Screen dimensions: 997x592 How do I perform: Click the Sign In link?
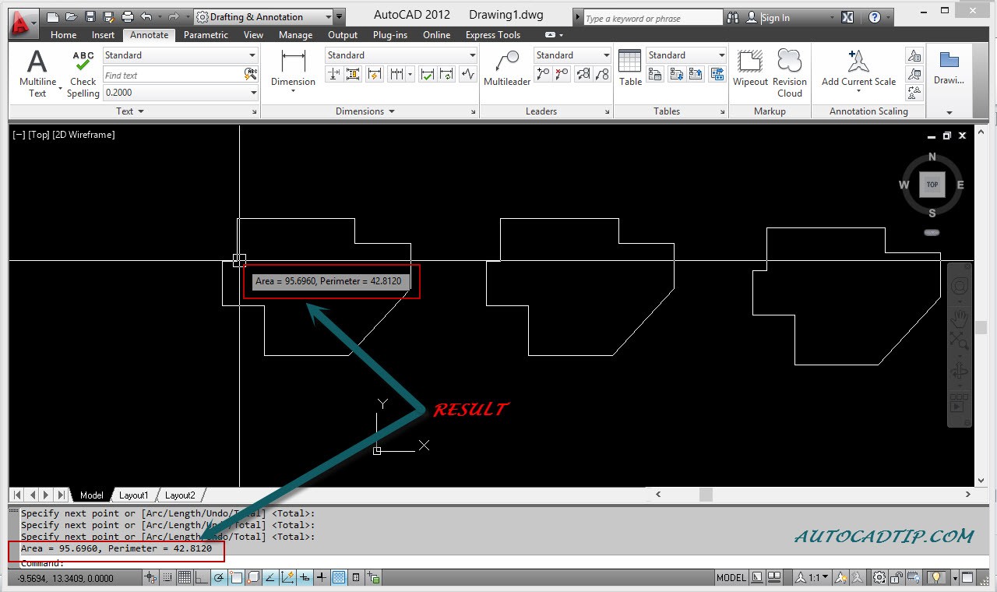[x=775, y=18]
